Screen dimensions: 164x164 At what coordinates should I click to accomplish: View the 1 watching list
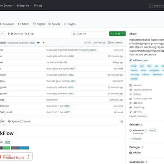tap(137, 107)
